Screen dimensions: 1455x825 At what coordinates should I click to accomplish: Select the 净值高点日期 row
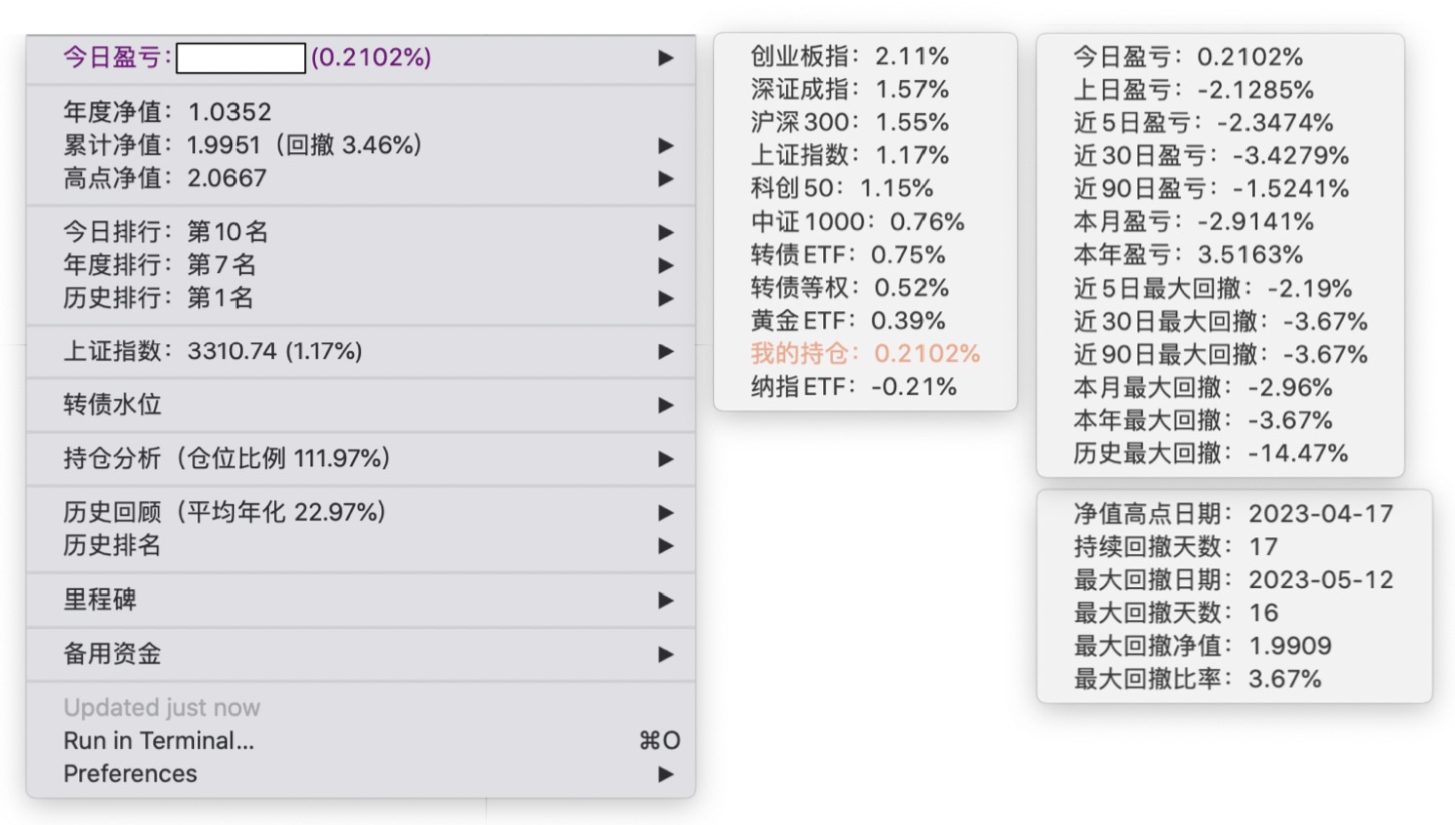[1234, 514]
